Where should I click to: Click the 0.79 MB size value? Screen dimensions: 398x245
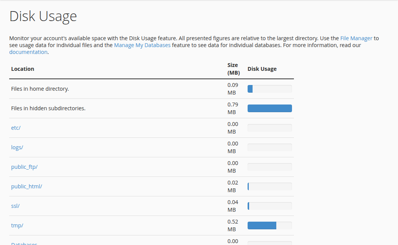click(233, 108)
